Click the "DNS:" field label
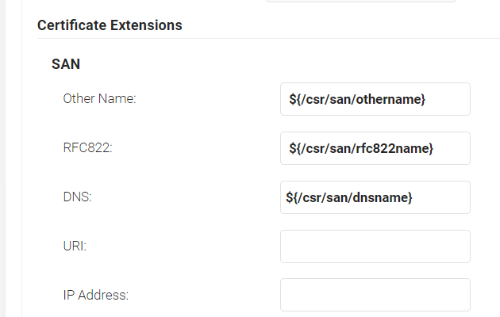500x317 pixels. click(x=78, y=197)
